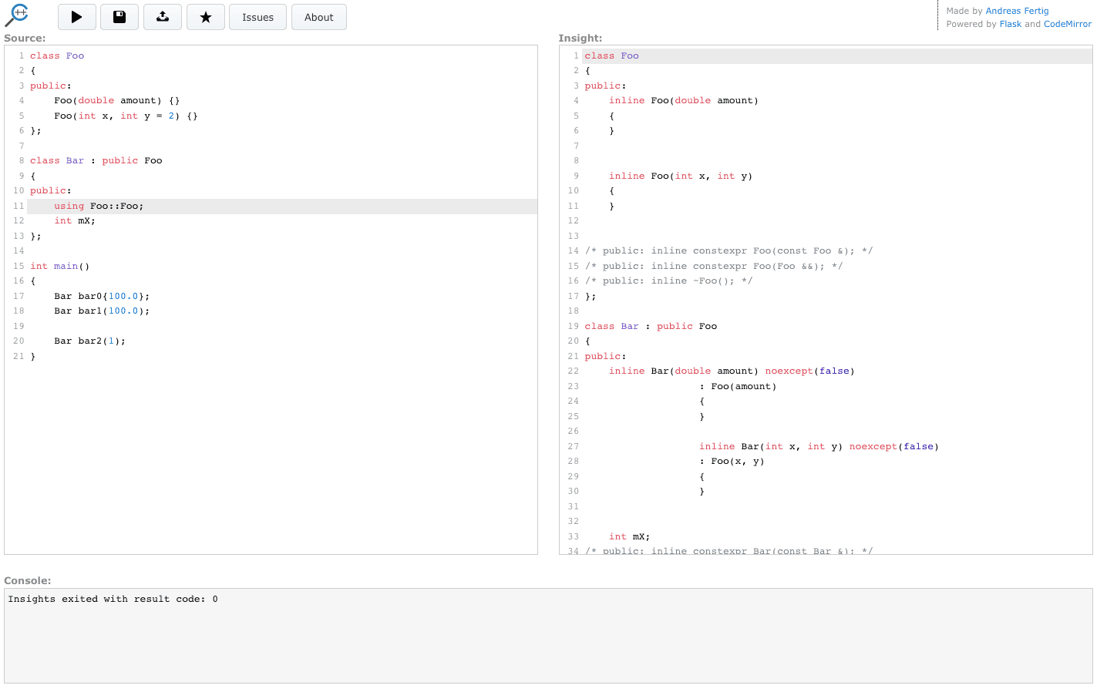Open the About page
The image size is (1097, 692).
point(319,17)
